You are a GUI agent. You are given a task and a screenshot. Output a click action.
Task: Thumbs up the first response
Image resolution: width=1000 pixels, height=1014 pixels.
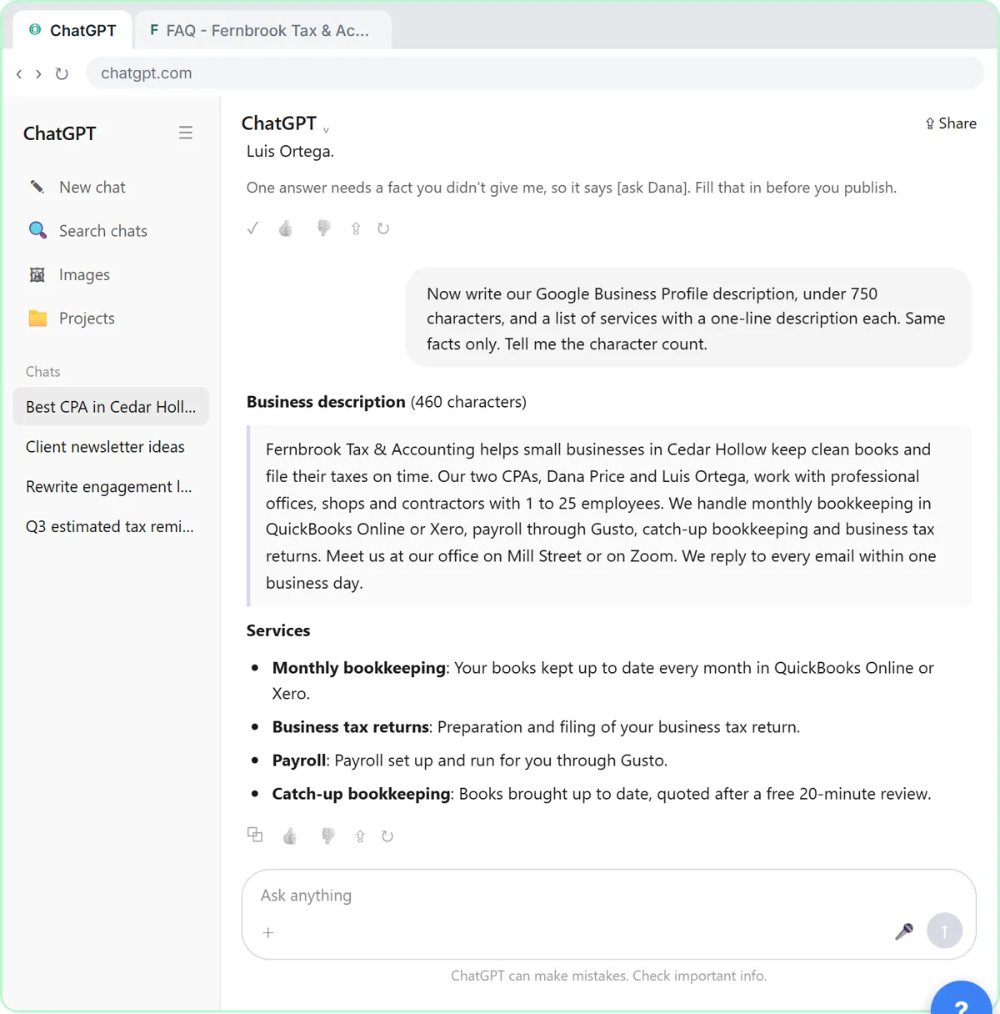[286, 228]
